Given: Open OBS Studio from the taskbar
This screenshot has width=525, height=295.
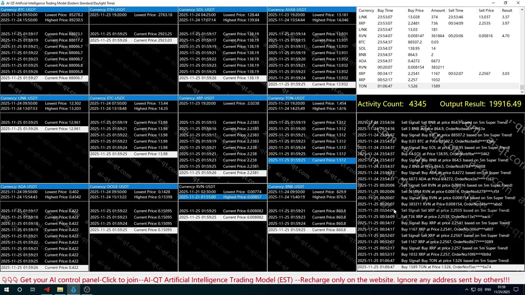Looking at the screenshot, I should pos(87,289).
